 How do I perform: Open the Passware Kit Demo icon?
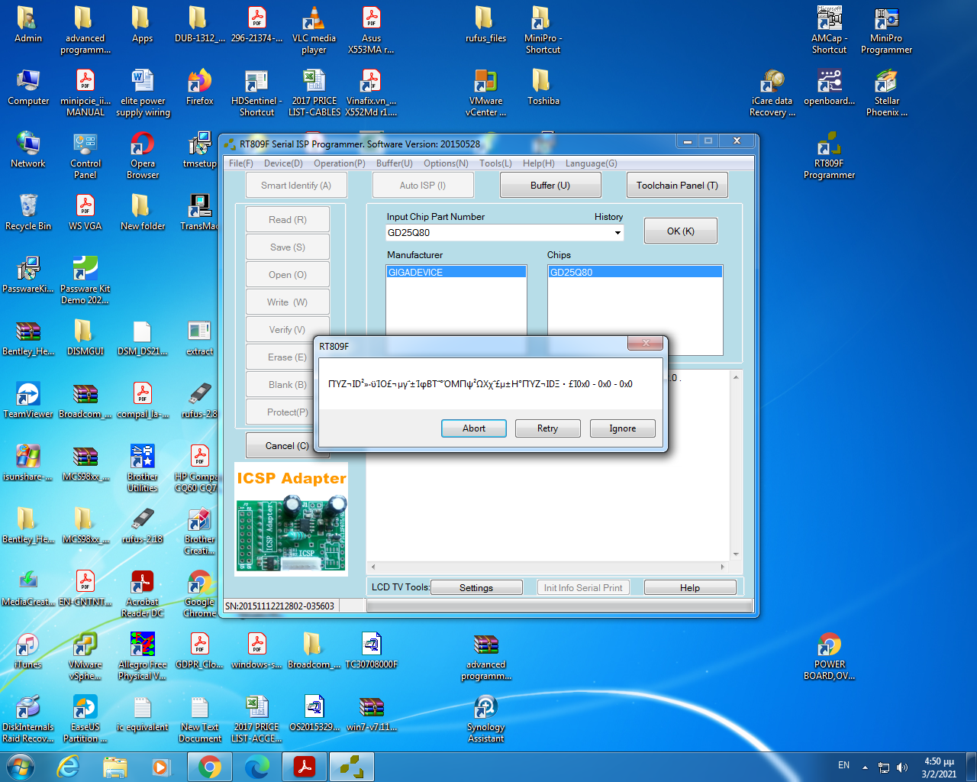coord(85,281)
